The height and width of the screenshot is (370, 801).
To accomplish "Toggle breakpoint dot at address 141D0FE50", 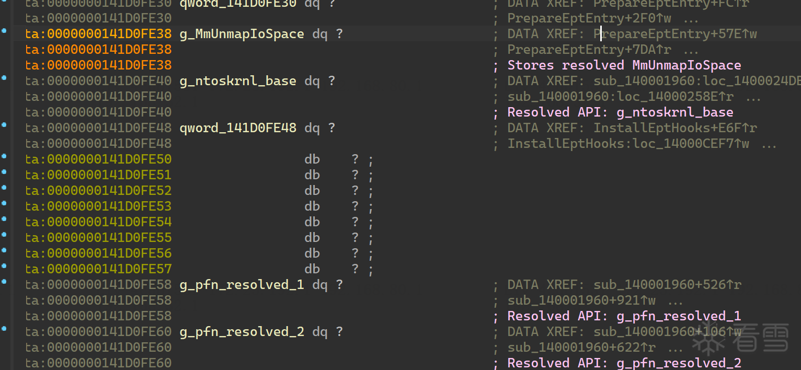I will pos(4,156).
